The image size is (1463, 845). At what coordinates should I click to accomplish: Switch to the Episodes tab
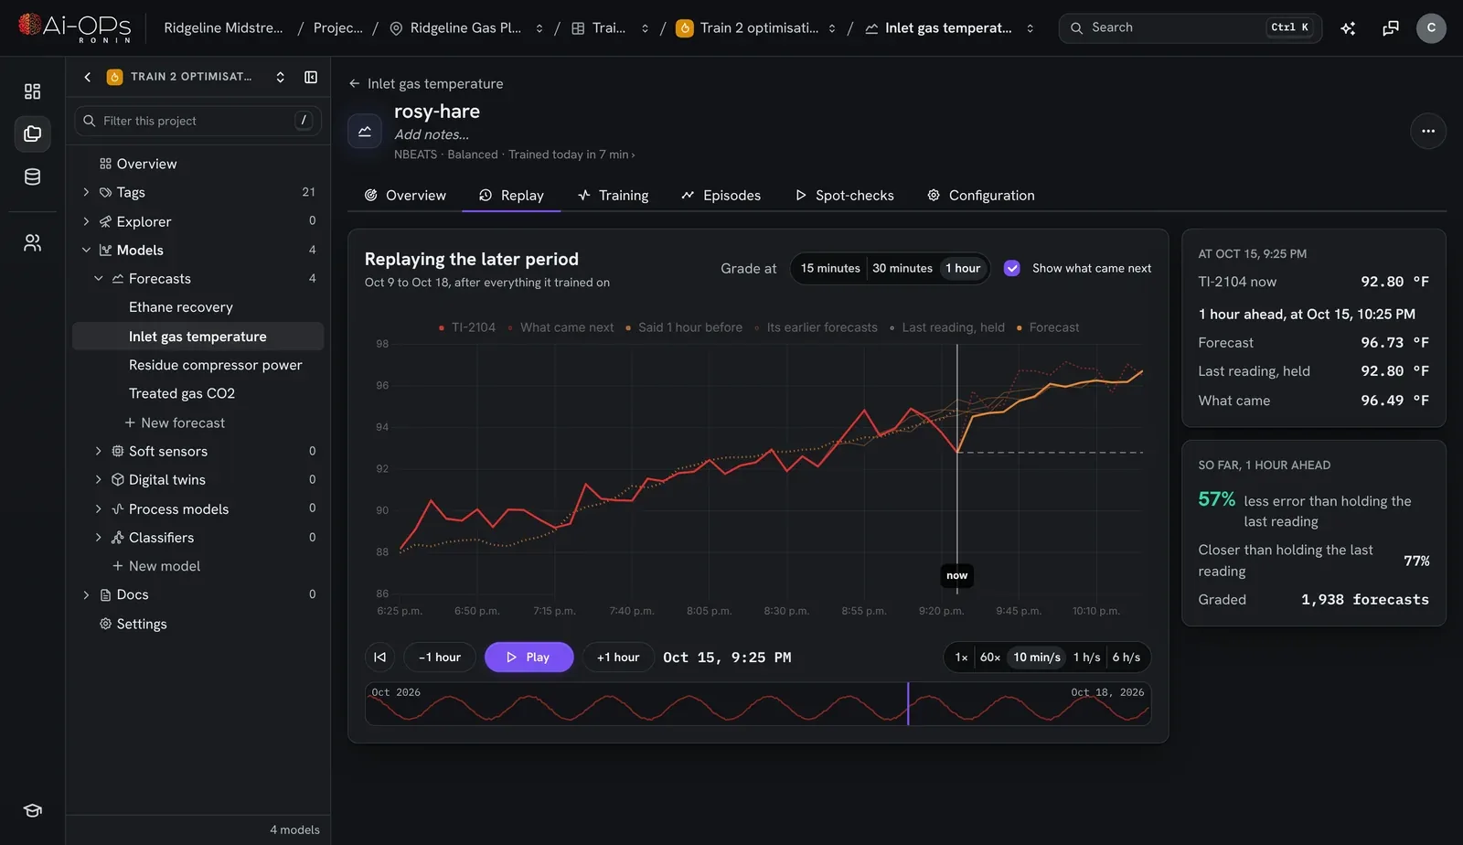pyautogui.click(x=721, y=195)
